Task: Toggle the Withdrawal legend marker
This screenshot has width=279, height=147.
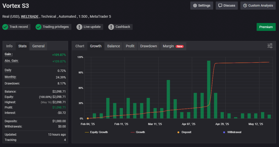Action: click(232, 132)
